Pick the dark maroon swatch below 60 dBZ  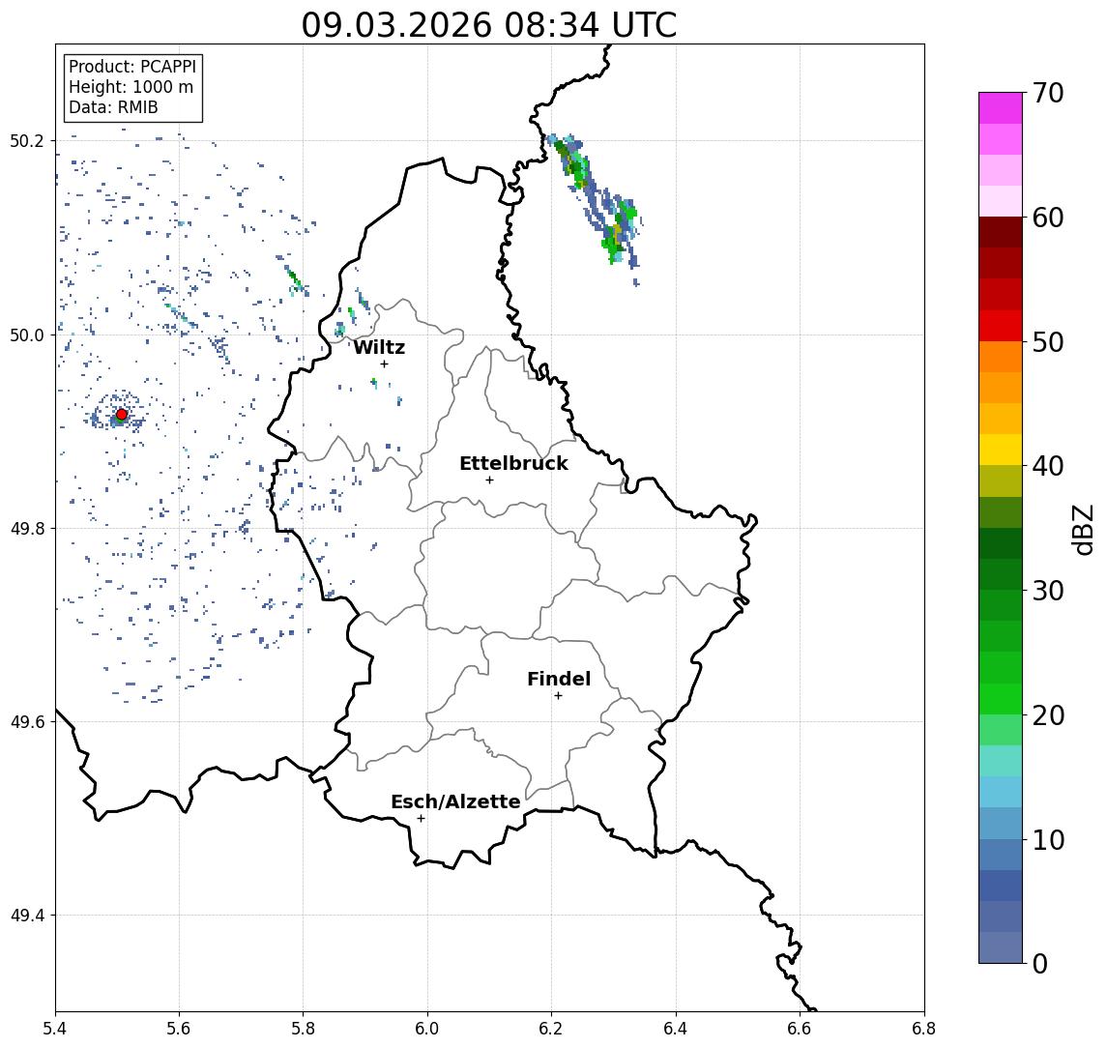click(1001, 232)
